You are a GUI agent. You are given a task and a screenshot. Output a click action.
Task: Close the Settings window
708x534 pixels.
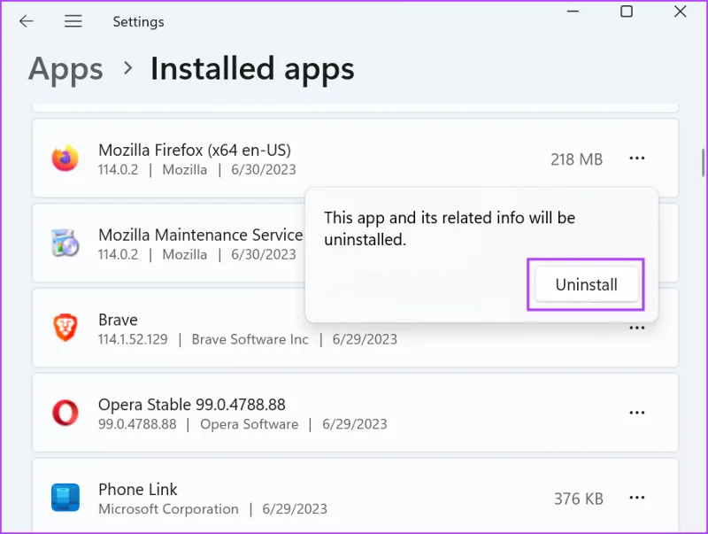click(680, 12)
